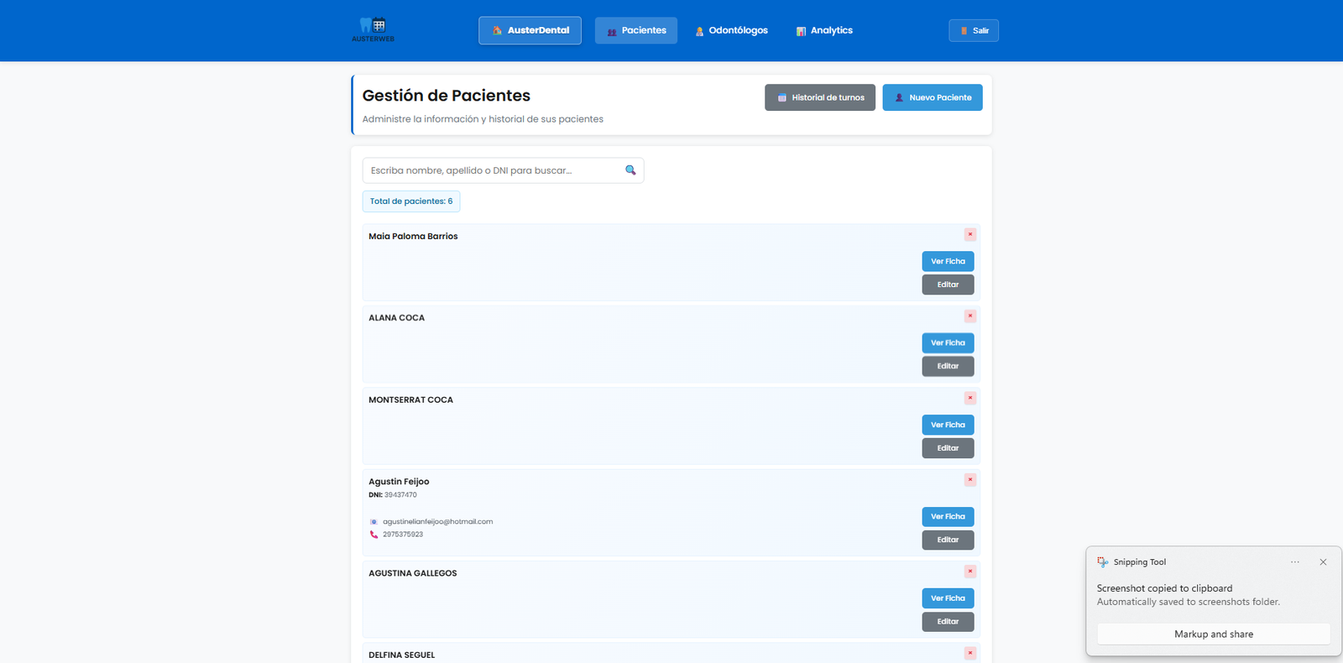This screenshot has width=1343, height=663.
Task: Open Ver Ficha for AGUSTINA GALLEGOS
Action: pyautogui.click(x=948, y=598)
